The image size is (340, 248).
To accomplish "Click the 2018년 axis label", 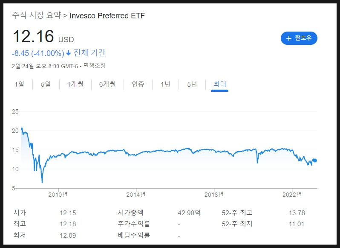I will 214,195.
